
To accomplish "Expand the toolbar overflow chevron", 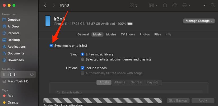I will click(x=204, y=5).
